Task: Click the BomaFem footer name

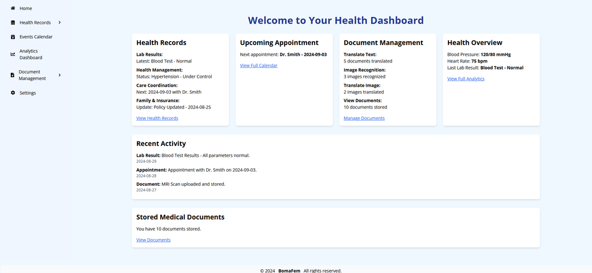Action: pyautogui.click(x=289, y=271)
